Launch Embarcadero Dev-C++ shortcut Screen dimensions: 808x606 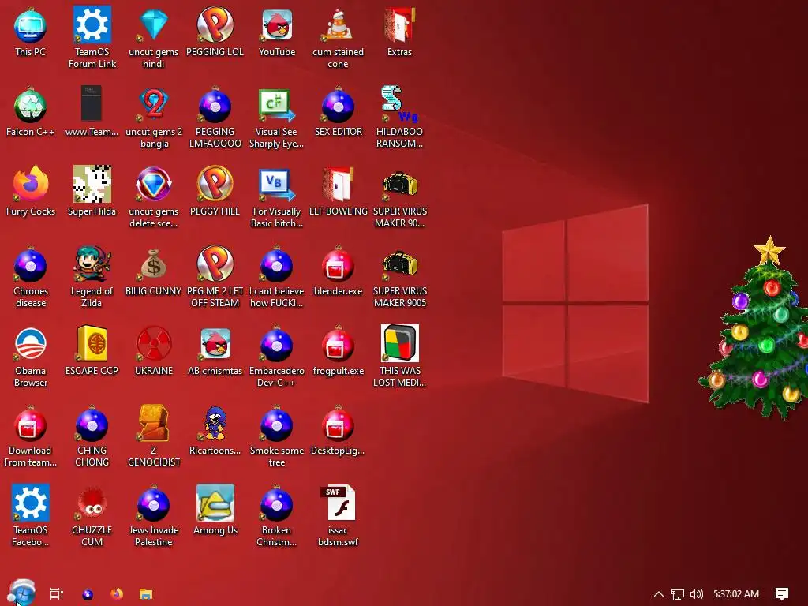[x=277, y=357]
